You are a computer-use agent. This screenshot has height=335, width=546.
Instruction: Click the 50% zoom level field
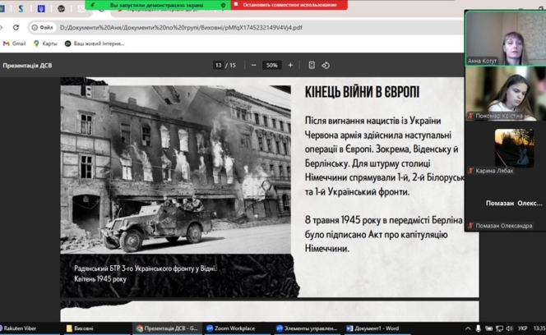coord(271,66)
